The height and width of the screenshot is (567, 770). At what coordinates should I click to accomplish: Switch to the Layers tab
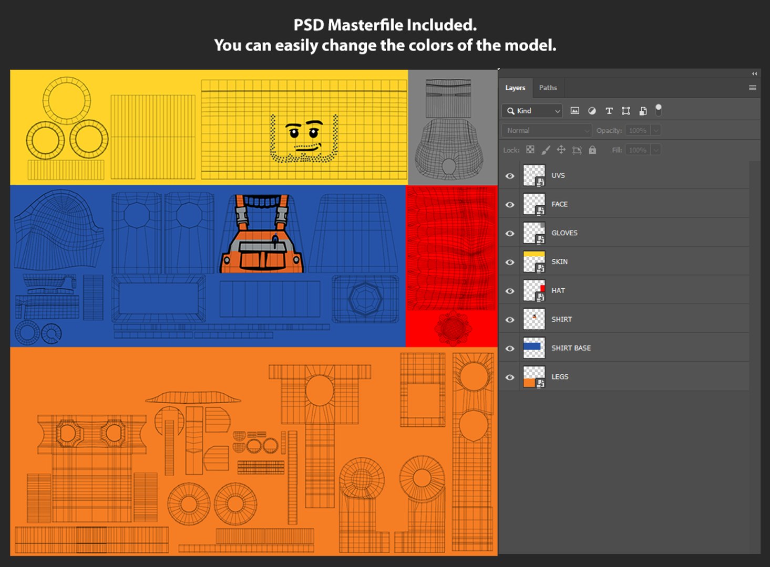pos(515,88)
